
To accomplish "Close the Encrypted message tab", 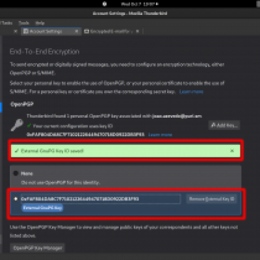I will [x=137, y=31].
